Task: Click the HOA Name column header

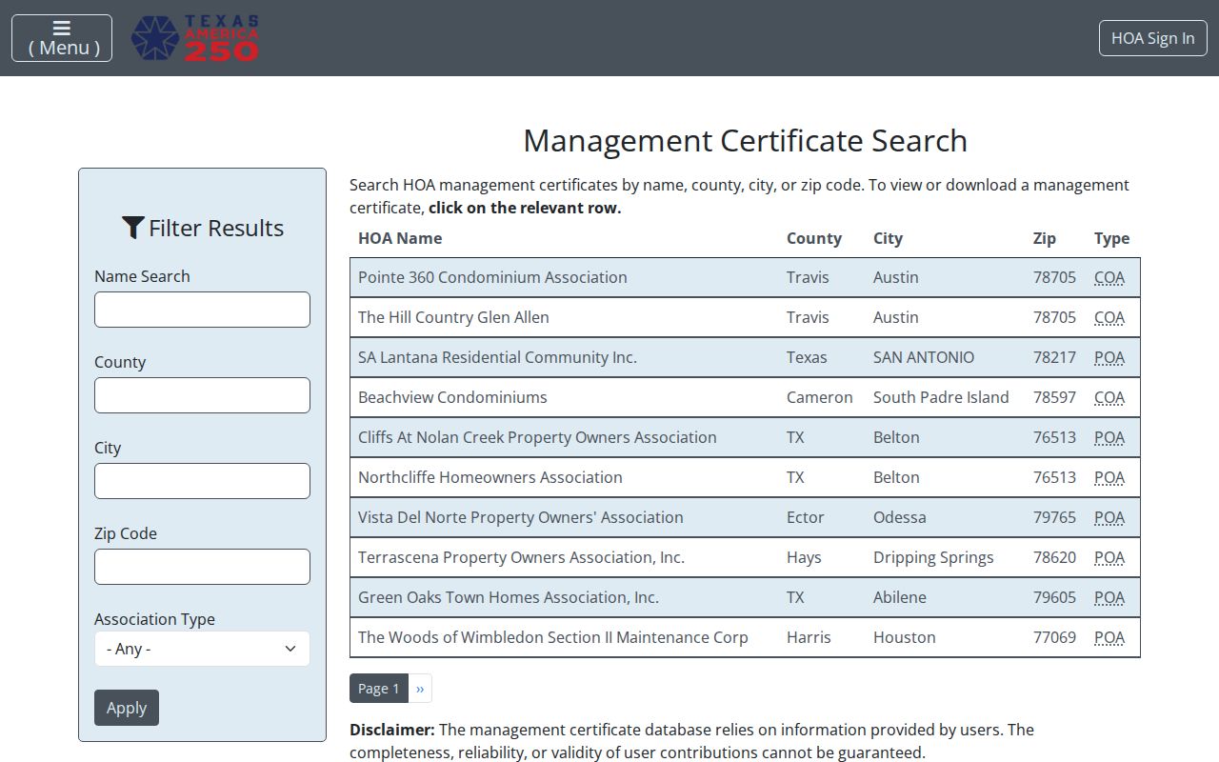Action: [400, 238]
